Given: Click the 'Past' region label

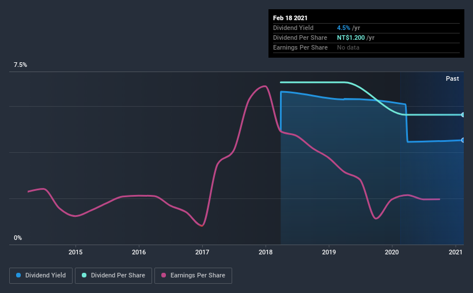Looking at the screenshot, I should coord(452,78).
